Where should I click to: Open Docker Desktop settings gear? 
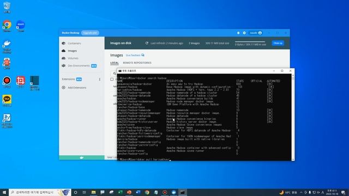(x=244, y=33)
